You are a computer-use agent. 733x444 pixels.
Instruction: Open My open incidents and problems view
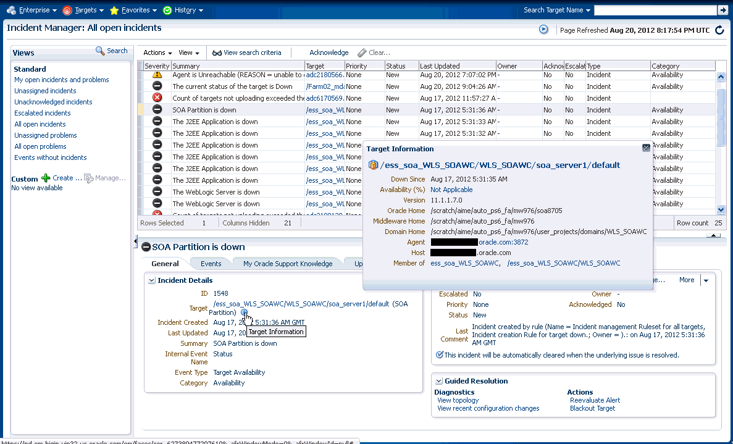pos(61,80)
